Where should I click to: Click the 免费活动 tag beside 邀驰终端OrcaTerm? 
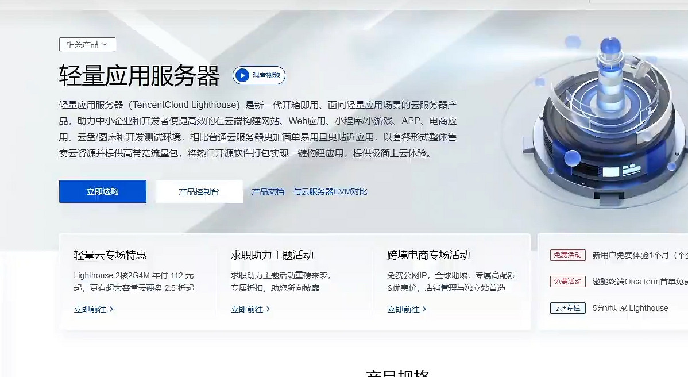click(x=567, y=282)
